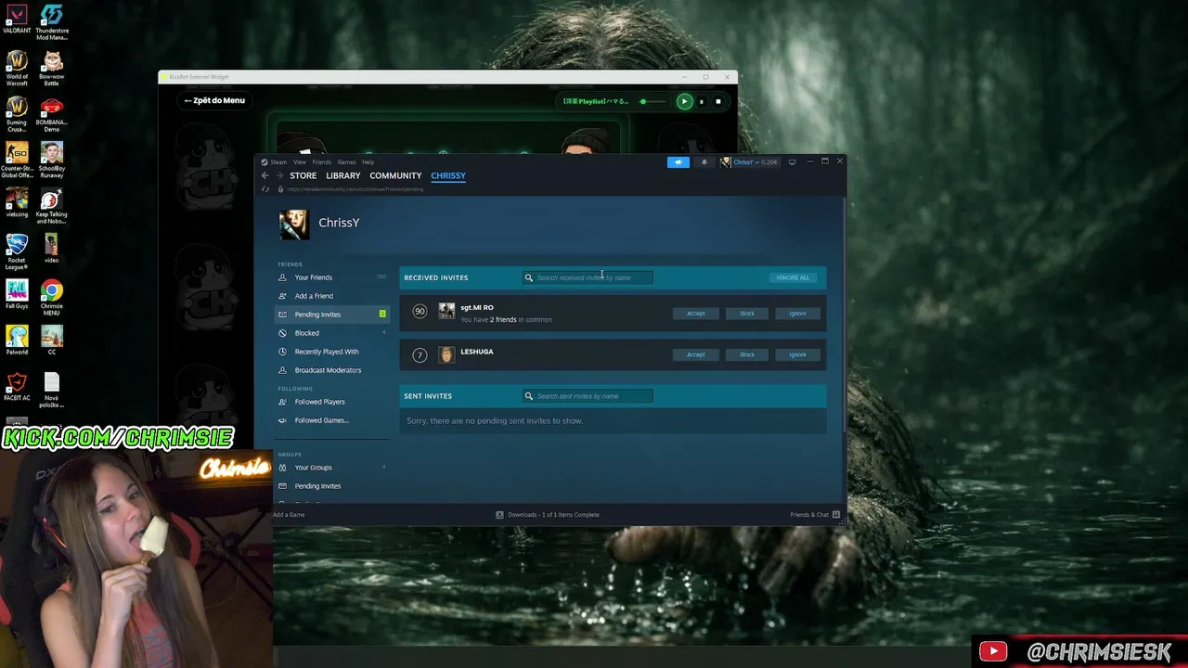The width and height of the screenshot is (1188, 668).
Task: Ignore invite from LESHUGA
Action: (797, 354)
